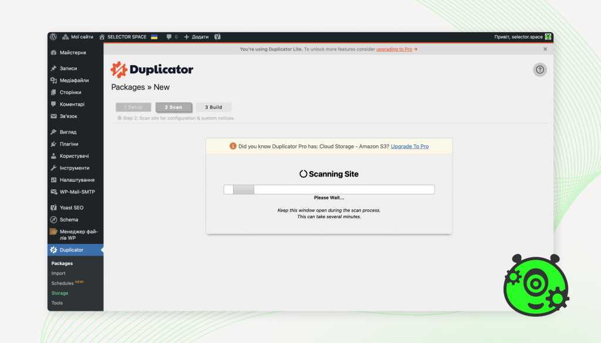
Task: Open the Плагіни sidebar icon
Action: 55,144
